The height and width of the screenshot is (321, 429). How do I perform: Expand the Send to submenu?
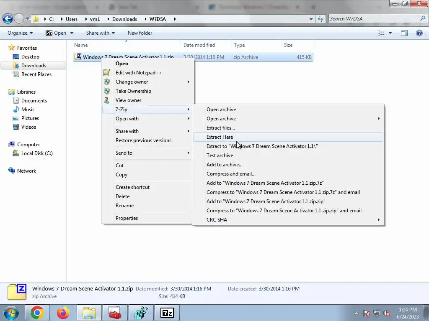(x=147, y=153)
